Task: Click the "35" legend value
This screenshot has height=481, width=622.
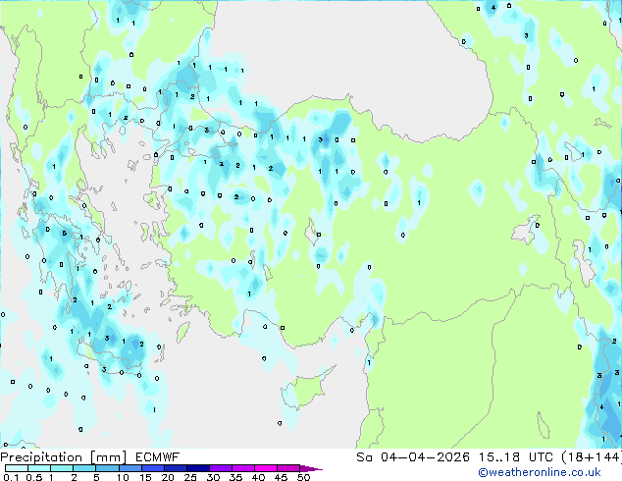Action: click(235, 477)
